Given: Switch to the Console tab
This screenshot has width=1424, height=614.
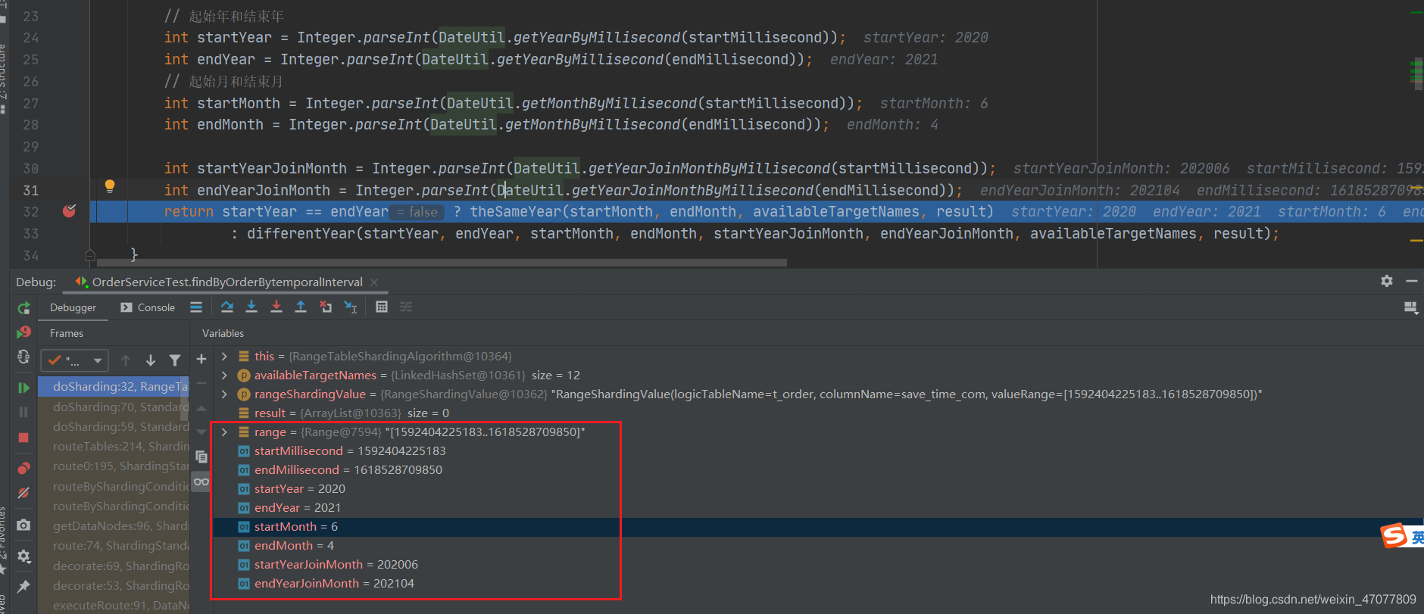Looking at the screenshot, I should [x=148, y=307].
